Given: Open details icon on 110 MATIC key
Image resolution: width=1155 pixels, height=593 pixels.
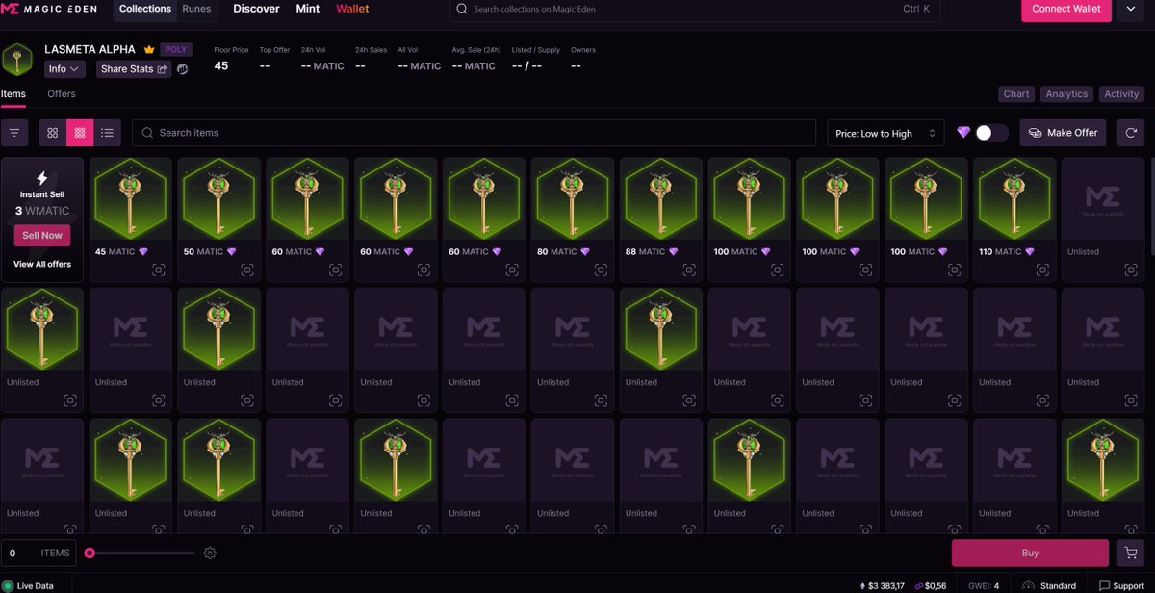Looking at the screenshot, I should pyautogui.click(x=1042, y=271).
